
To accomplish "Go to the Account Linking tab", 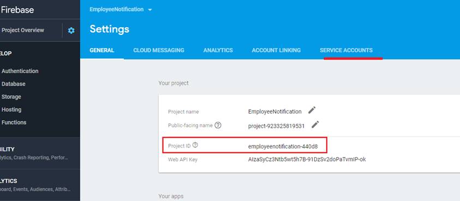I will [x=276, y=50].
